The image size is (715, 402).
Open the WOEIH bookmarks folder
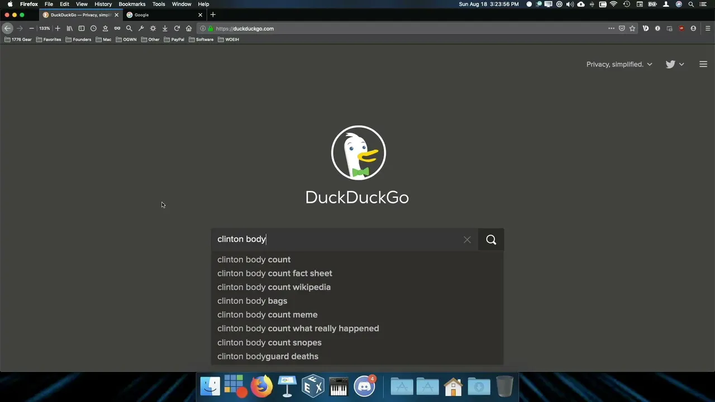pyautogui.click(x=228, y=40)
